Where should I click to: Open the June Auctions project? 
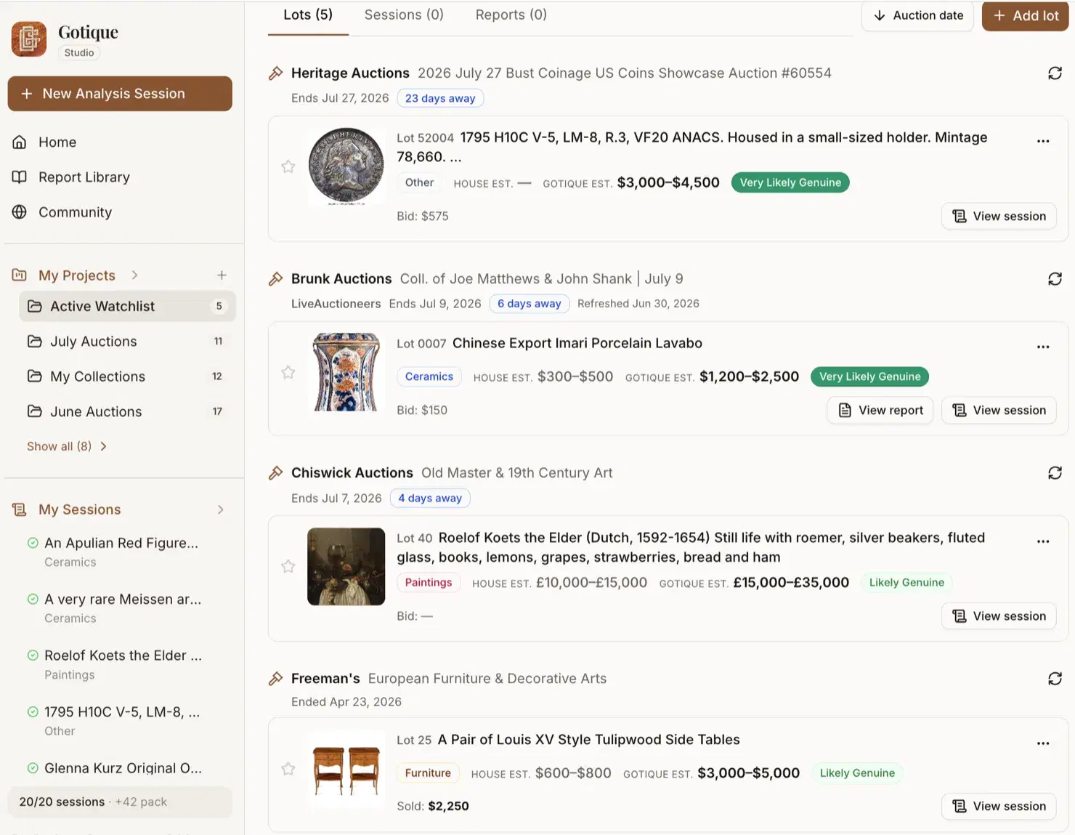pyautogui.click(x=127, y=411)
